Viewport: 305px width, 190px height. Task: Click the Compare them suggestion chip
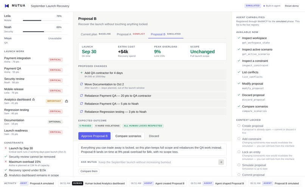[89, 171]
